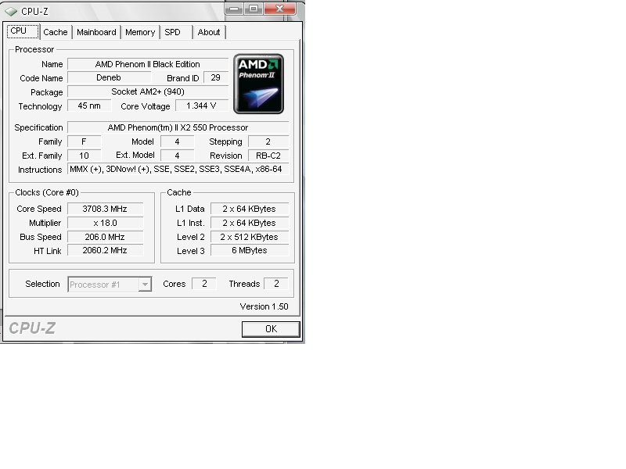The image size is (626, 469).
Task: Click the Package value Socket AM2+ (940)
Action: [148, 91]
